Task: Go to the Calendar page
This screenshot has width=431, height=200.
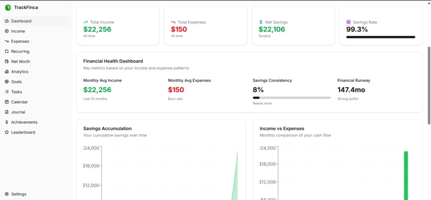Action: pyautogui.click(x=36, y=102)
